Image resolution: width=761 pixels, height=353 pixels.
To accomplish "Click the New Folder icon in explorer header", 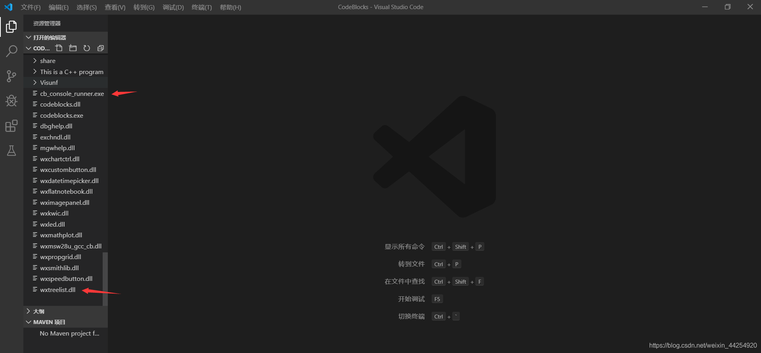I will coord(73,48).
